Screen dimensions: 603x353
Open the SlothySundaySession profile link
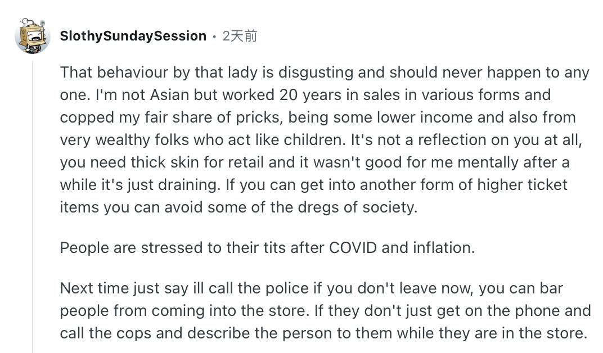pos(133,36)
